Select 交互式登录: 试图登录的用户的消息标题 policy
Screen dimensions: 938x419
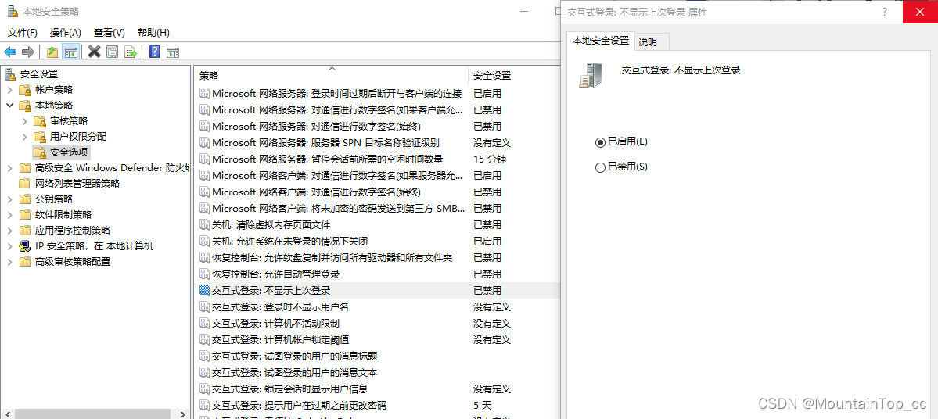(x=294, y=356)
